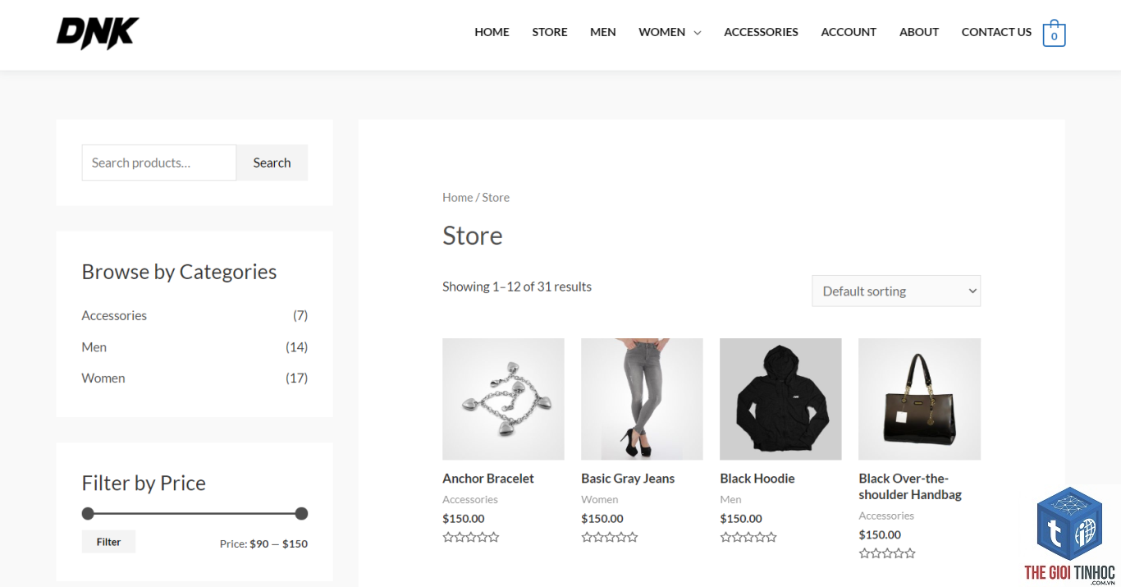Click the Anchor Bracelet $150.00 price
The height and width of the screenshot is (587, 1121).
point(464,519)
